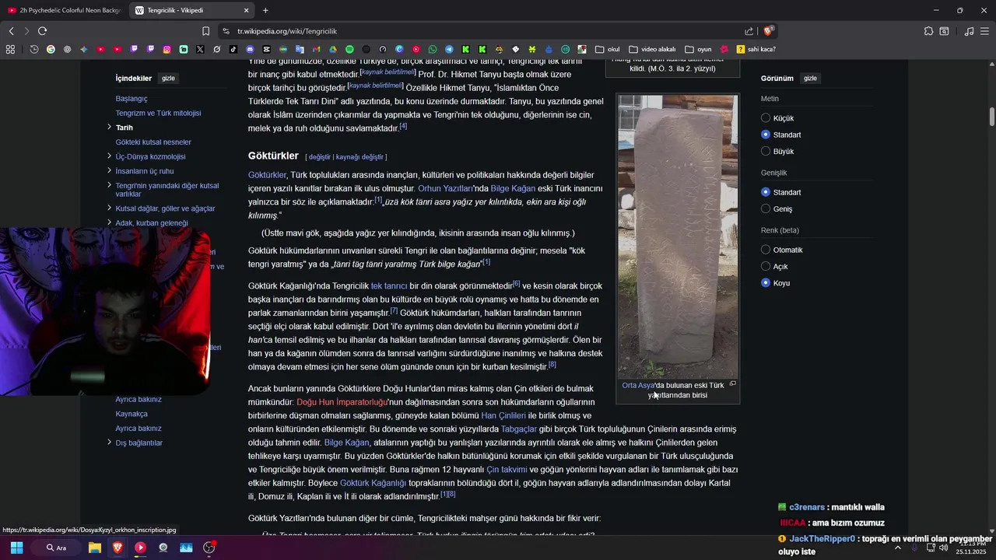996x560 pixels.
Task: Go to Gökteki kutsal nesneler section
Action: (x=153, y=142)
